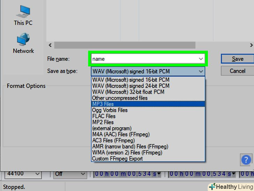Choose Custom FFmpeg Export option

pos(148,158)
